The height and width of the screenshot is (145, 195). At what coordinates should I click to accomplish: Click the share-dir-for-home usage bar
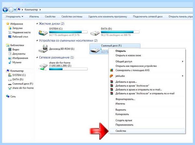coord(68,69)
